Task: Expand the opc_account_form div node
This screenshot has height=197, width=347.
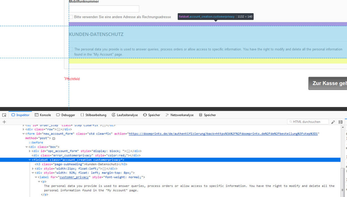Action: 29,151
